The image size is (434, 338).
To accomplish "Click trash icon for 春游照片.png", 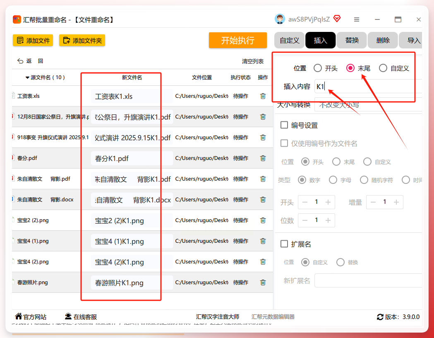I will click(263, 282).
